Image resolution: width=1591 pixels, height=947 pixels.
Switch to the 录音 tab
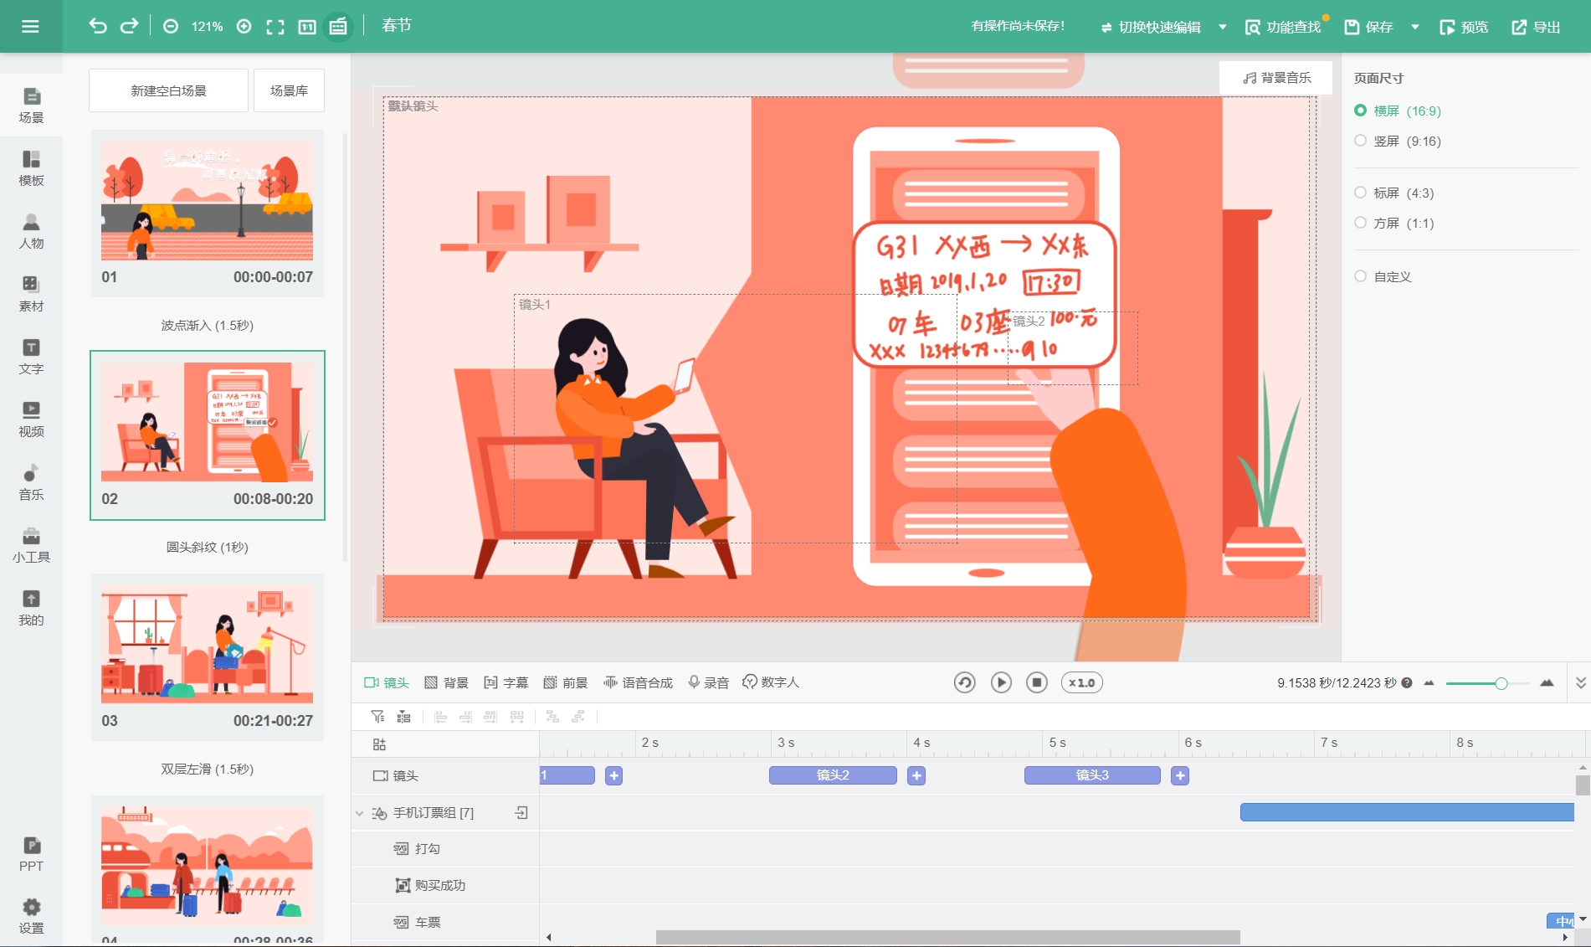pos(709,682)
